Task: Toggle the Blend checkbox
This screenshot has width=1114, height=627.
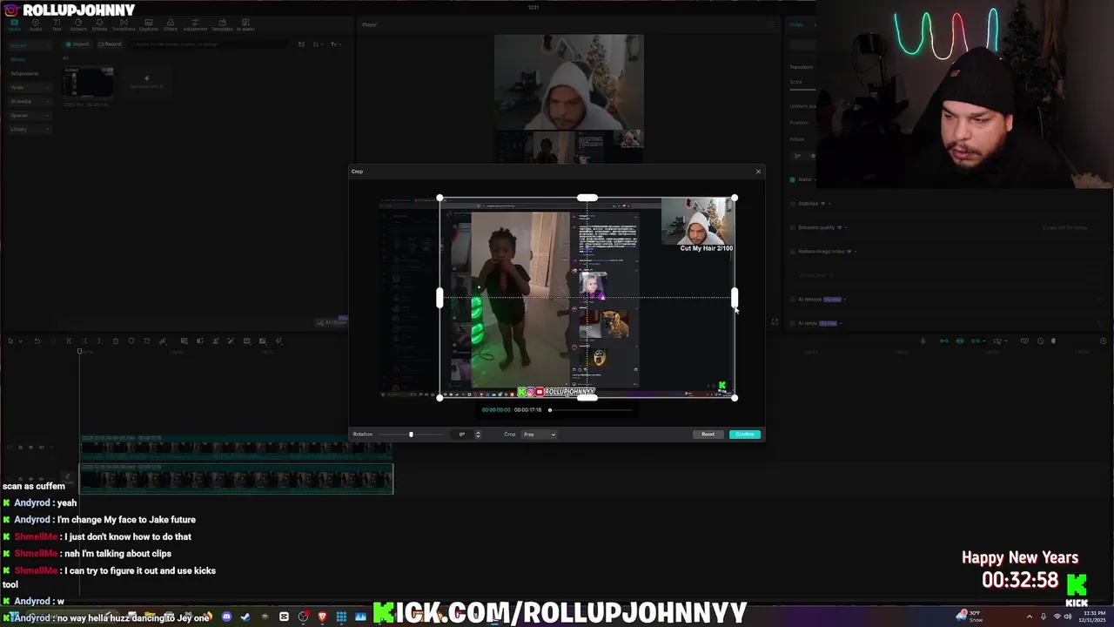Action: 792,179
